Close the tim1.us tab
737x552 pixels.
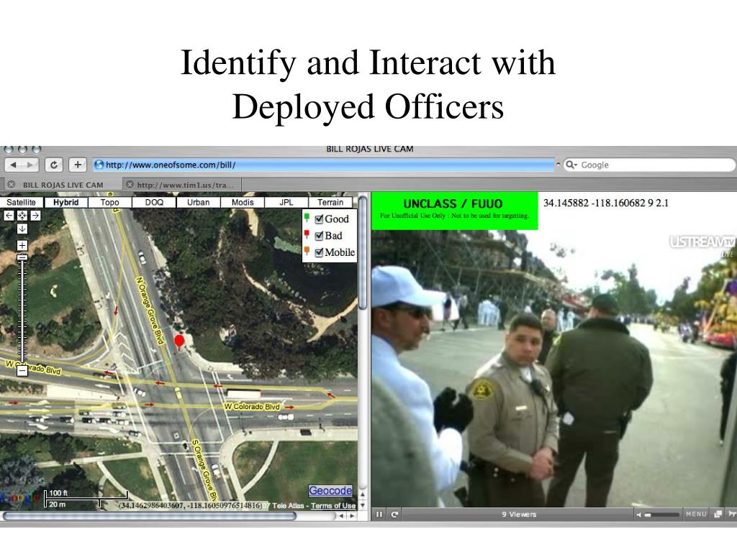tap(130, 185)
